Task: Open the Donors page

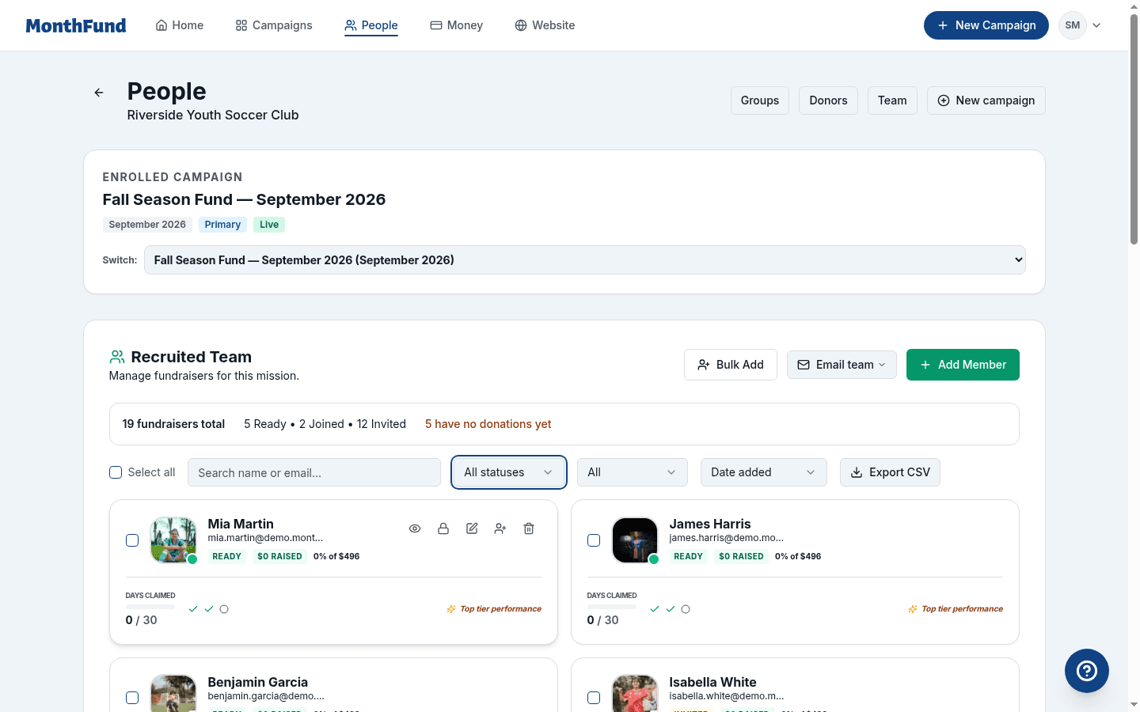Action: 829,100
